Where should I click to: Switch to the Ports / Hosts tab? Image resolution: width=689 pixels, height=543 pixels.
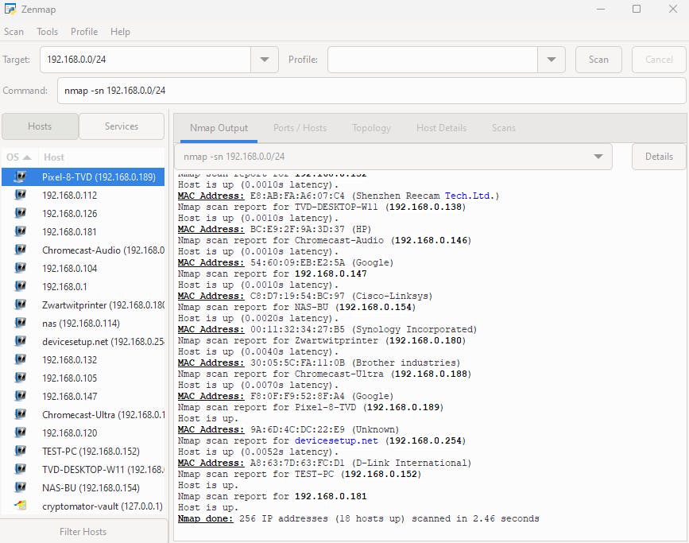300,128
